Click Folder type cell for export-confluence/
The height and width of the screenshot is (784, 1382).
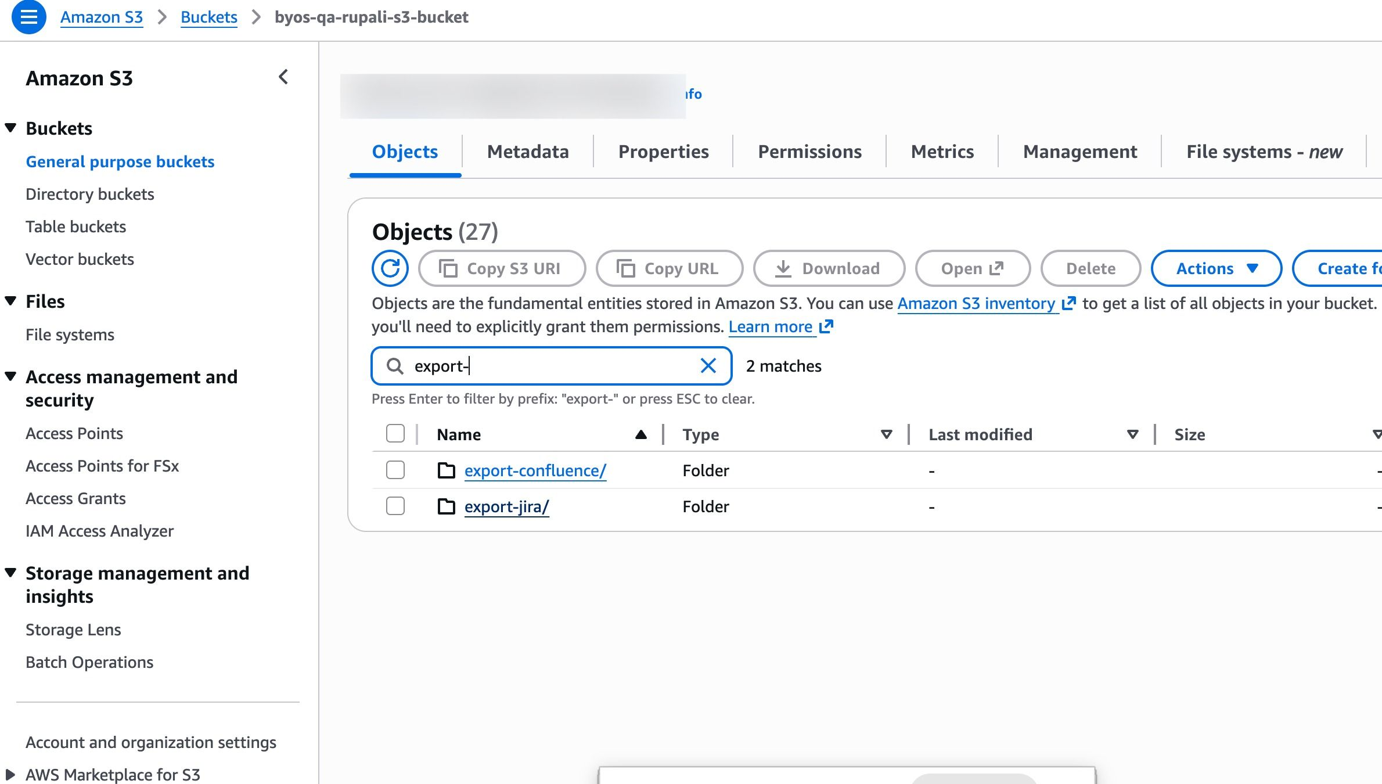tap(706, 470)
